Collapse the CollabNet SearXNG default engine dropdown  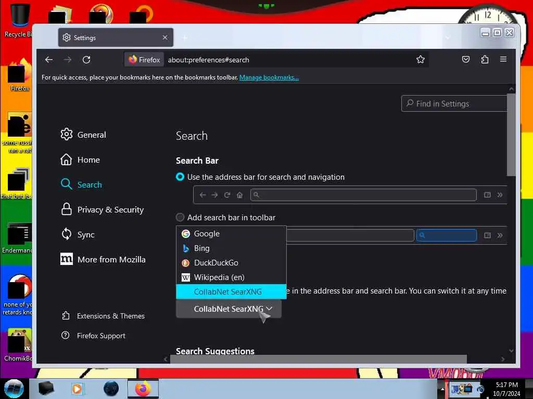click(229, 309)
